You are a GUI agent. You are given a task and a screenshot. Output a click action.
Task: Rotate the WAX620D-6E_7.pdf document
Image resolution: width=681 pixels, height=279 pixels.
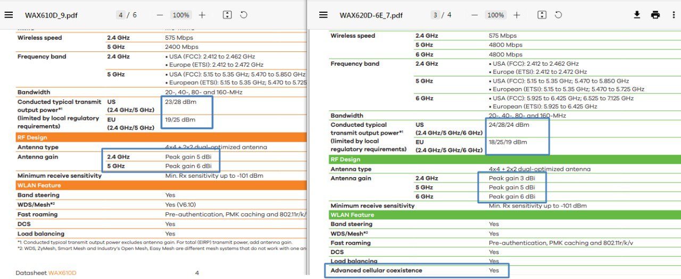pos(558,15)
